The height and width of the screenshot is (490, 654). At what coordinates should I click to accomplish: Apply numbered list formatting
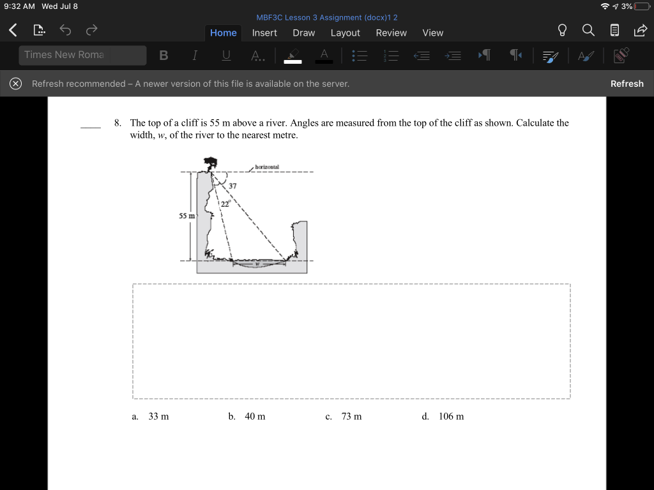(391, 56)
